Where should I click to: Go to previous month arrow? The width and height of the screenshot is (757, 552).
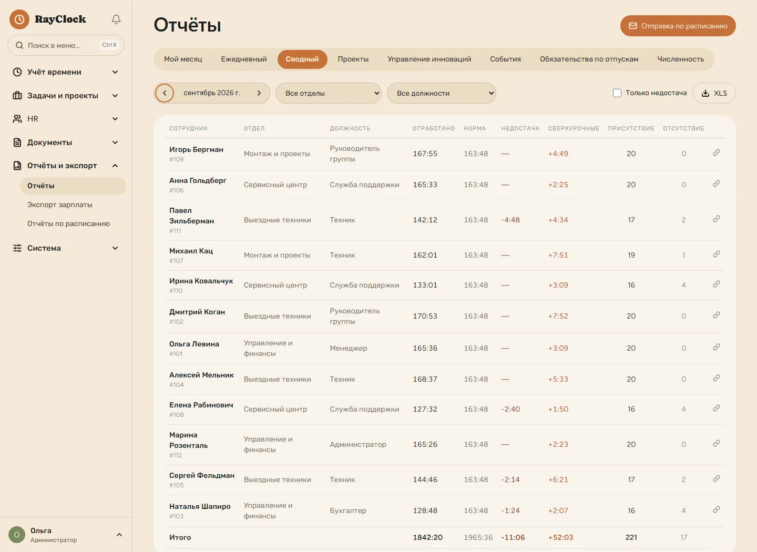(165, 93)
